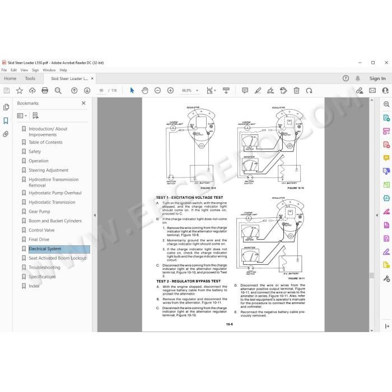The image size is (392, 392).
Task: Click the share link icon
Action: pyautogui.click(x=360, y=91)
